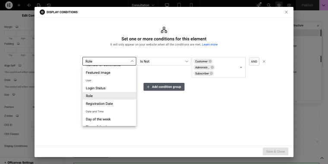Switch to mobile device preview

pyautogui.click(x=191, y=5)
